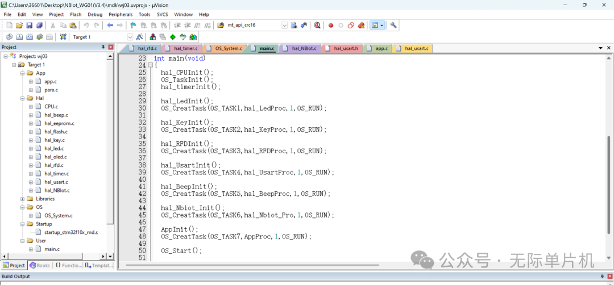
Task: Open Manage Project Items icon
Action: tap(153, 37)
